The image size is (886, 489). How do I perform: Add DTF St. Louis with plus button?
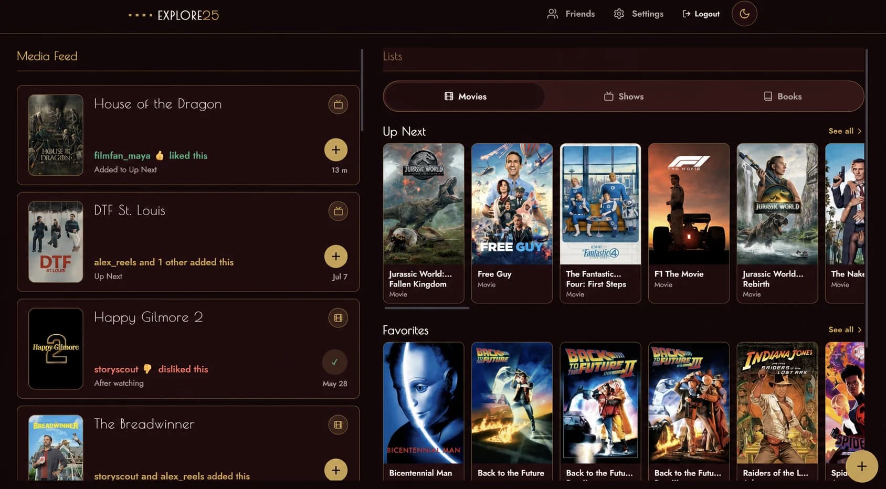coord(336,257)
